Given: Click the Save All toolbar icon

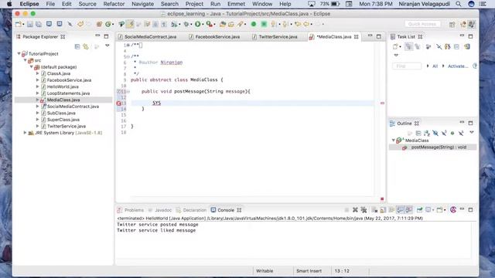Looking at the screenshot, I should 39,24.
